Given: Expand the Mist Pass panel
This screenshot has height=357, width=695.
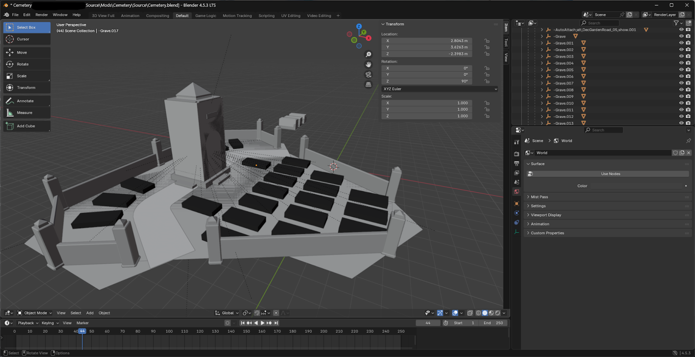Looking at the screenshot, I should (539, 197).
